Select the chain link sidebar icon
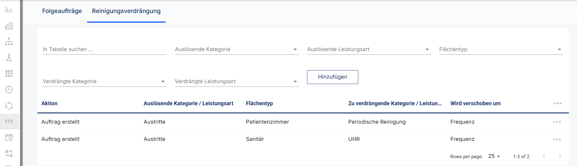 [9, 121]
